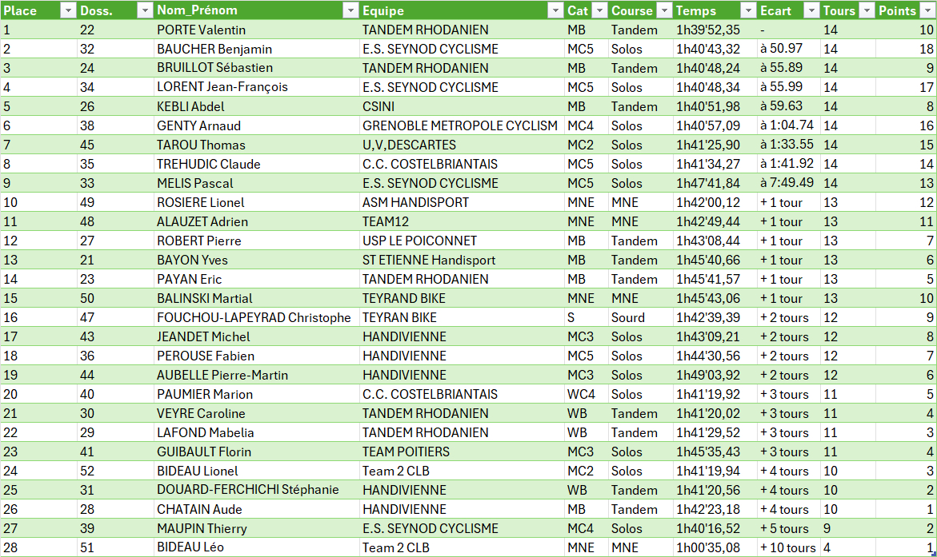This screenshot has height=557, width=937.
Task: Select team cell U,V,DESCARTES
Action: pyautogui.click(x=462, y=145)
